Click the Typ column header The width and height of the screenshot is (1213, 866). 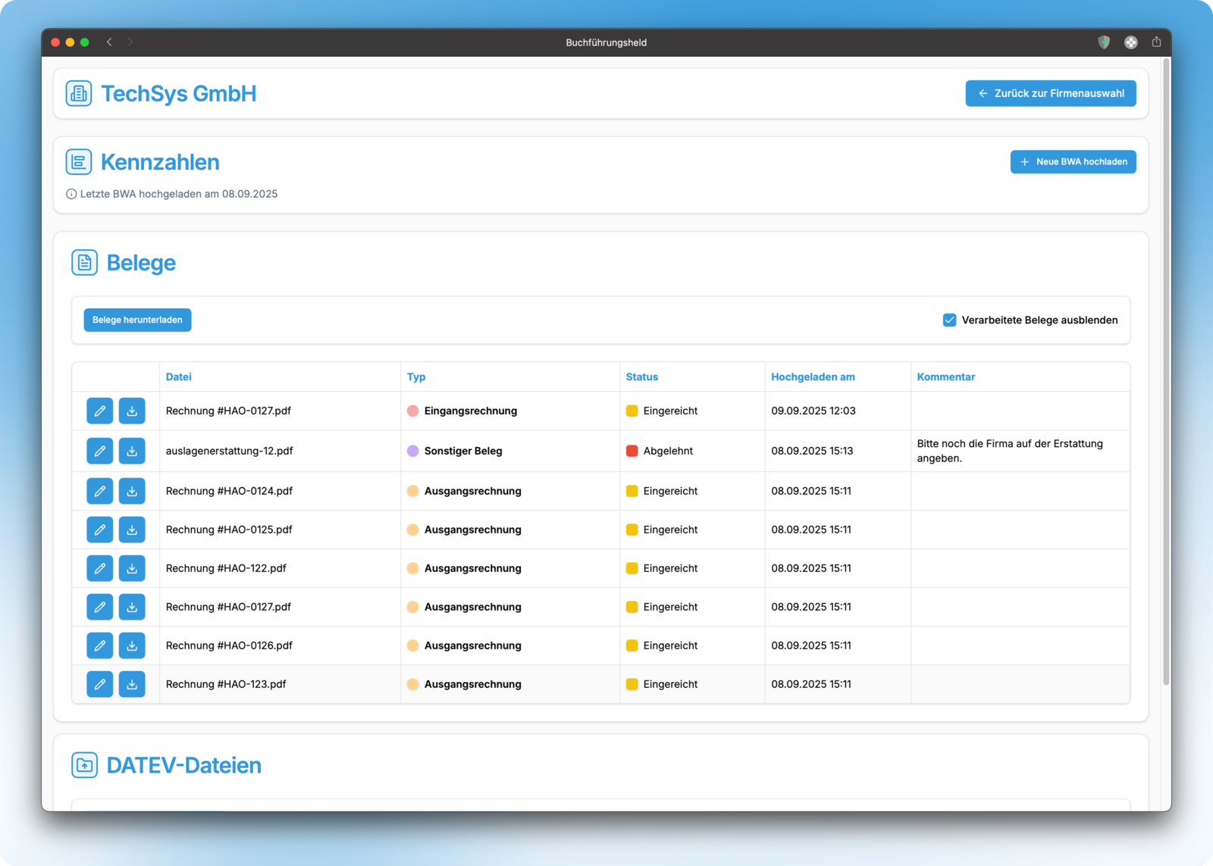(416, 377)
